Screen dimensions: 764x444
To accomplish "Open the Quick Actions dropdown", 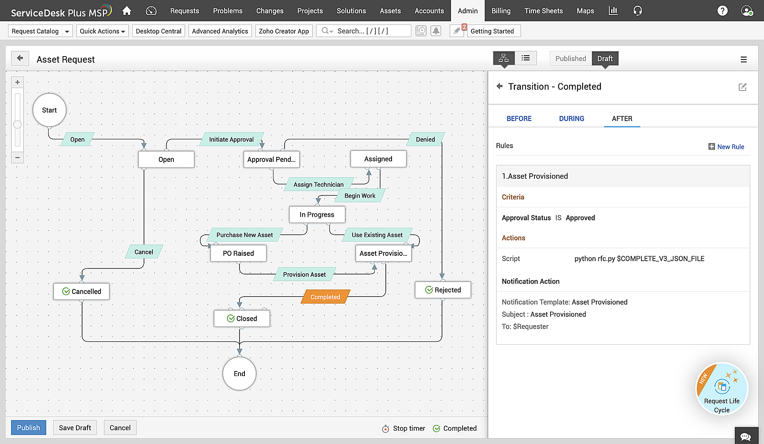I will click(x=102, y=31).
